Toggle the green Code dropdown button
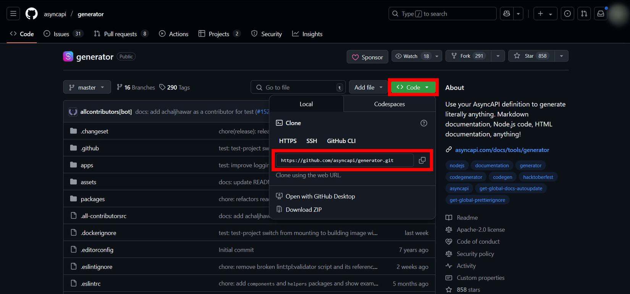The width and height of the screenshot is (630, 294). click(413, 87)
